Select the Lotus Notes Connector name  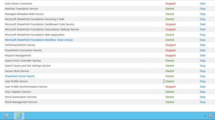(18, 4)
